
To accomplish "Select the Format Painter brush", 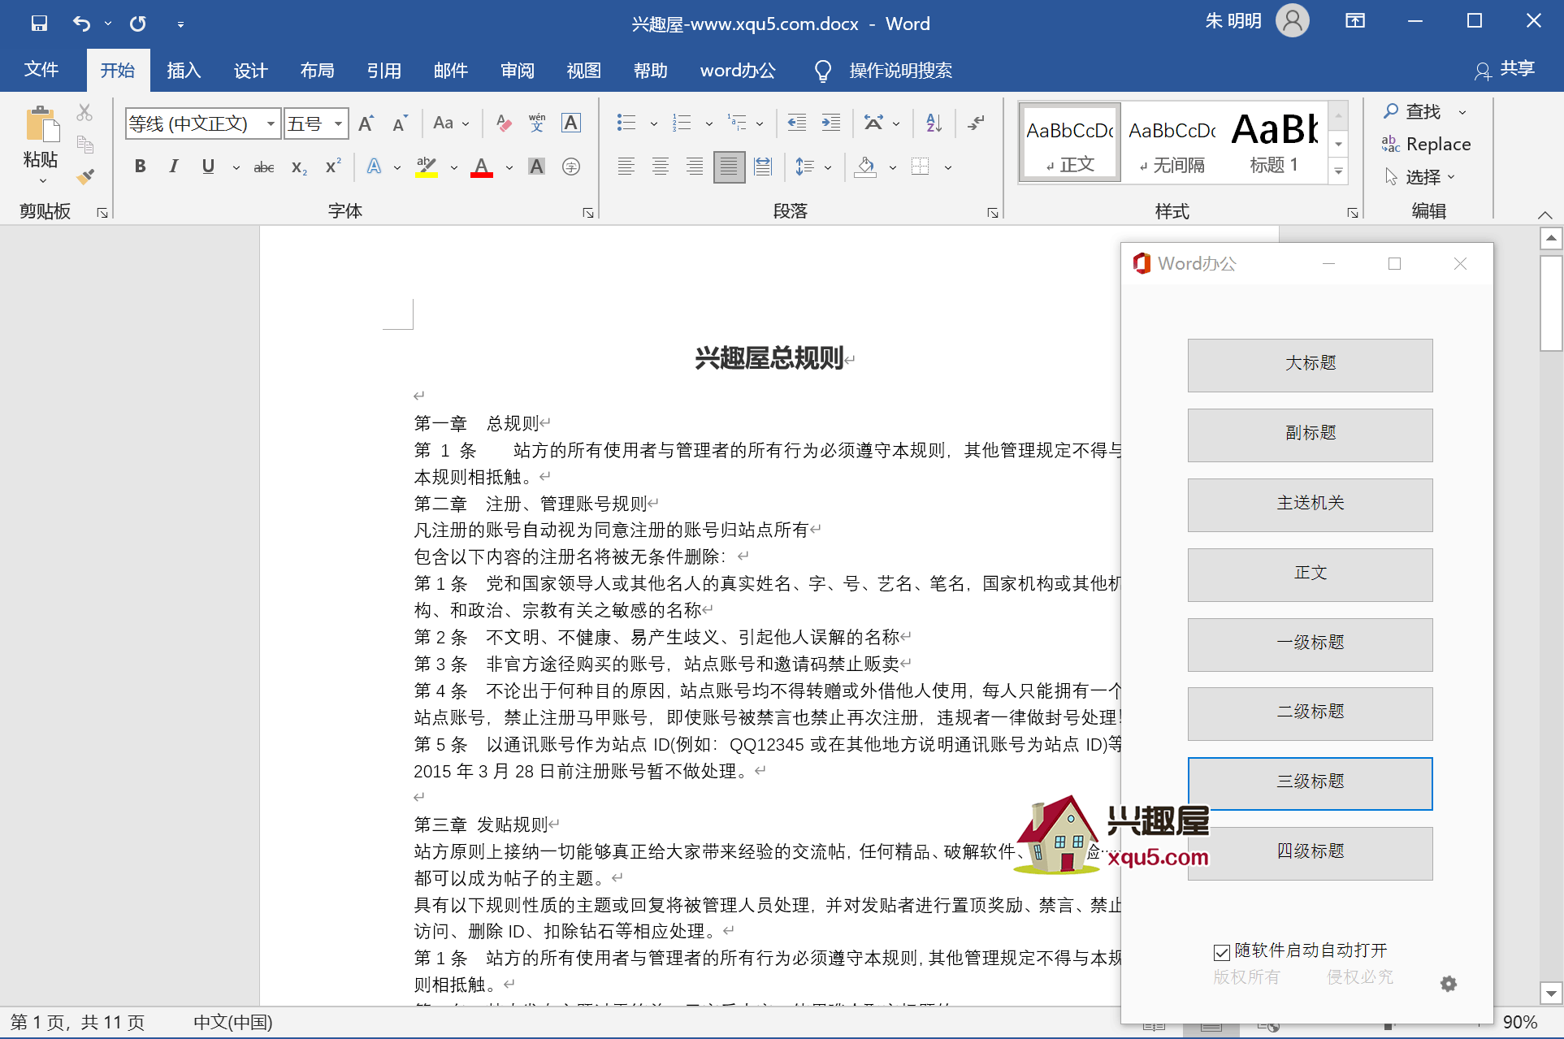I will coord(84,176).
